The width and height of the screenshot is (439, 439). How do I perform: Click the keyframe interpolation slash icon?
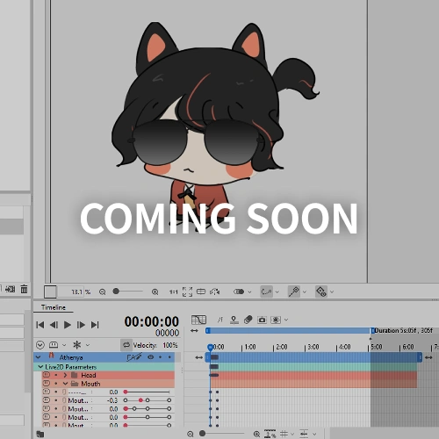pyautogui.click(x=220, y=320)
